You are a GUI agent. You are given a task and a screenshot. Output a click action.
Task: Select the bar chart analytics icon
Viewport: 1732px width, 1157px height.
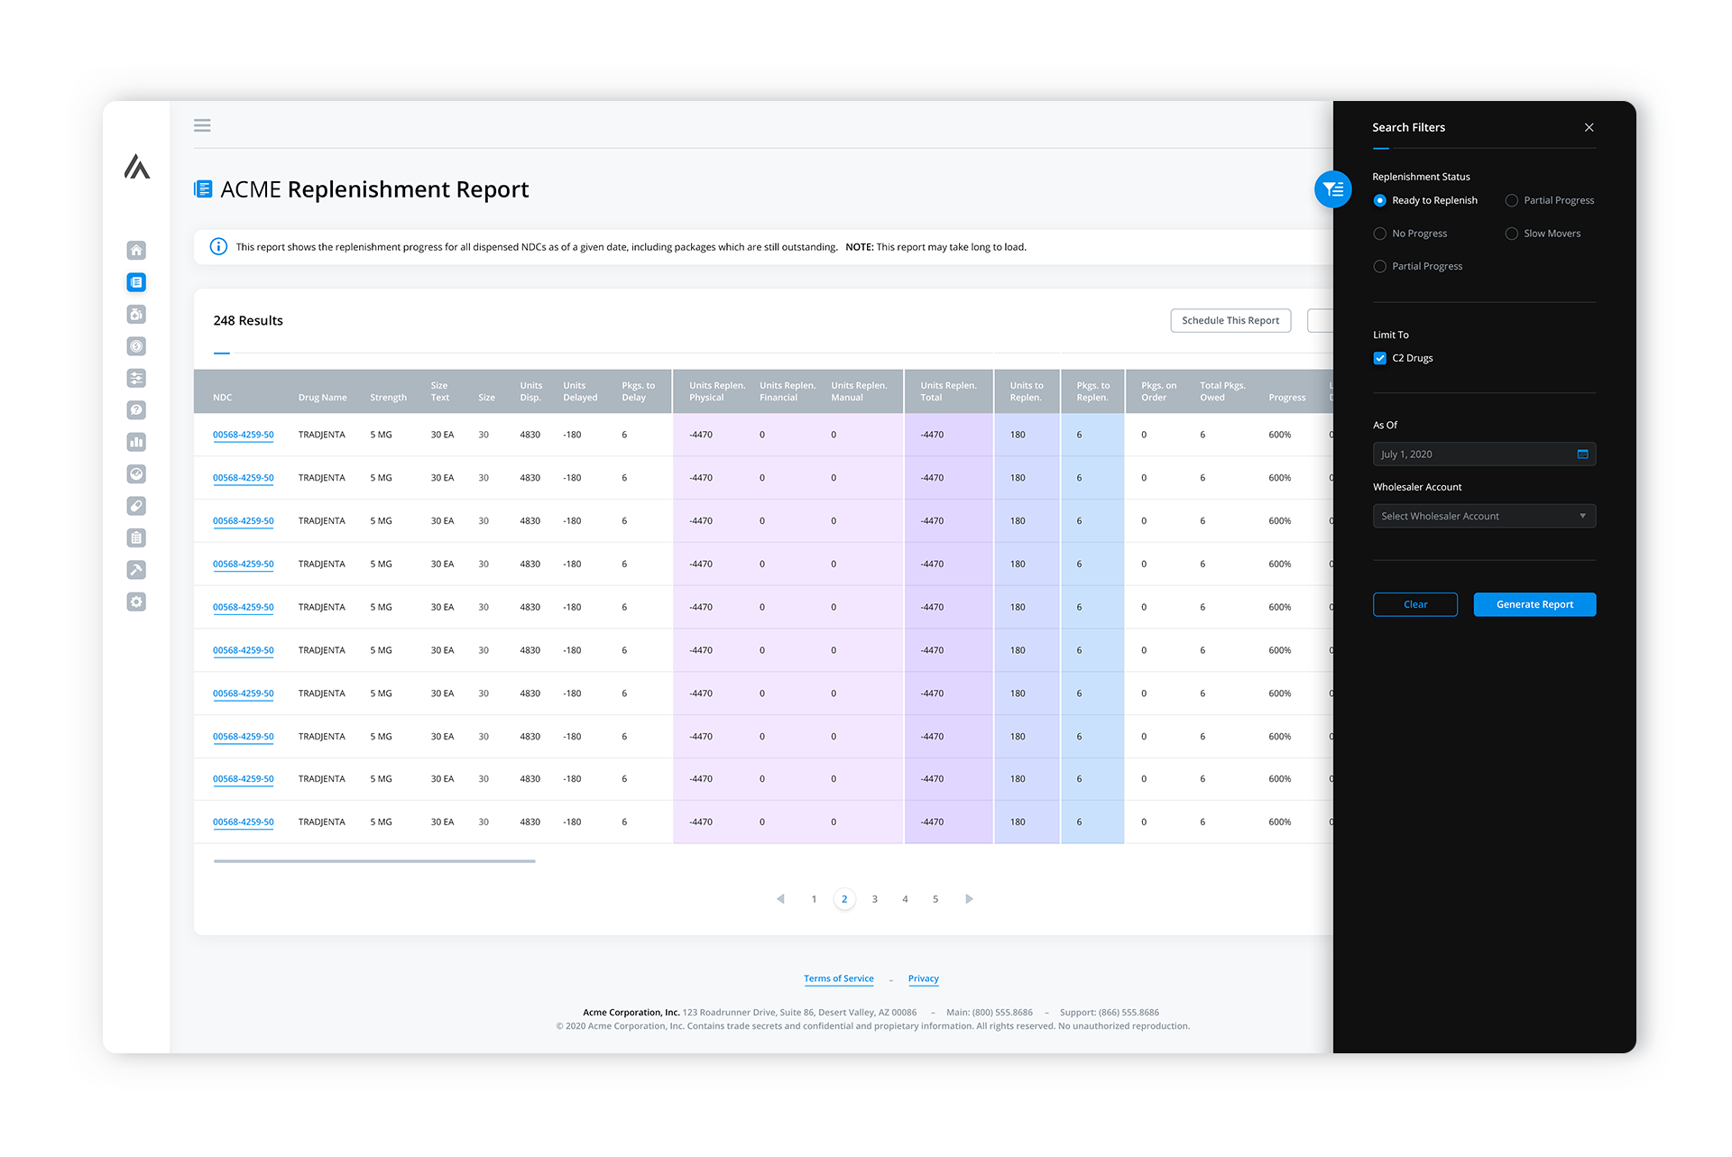pos(136,442)
